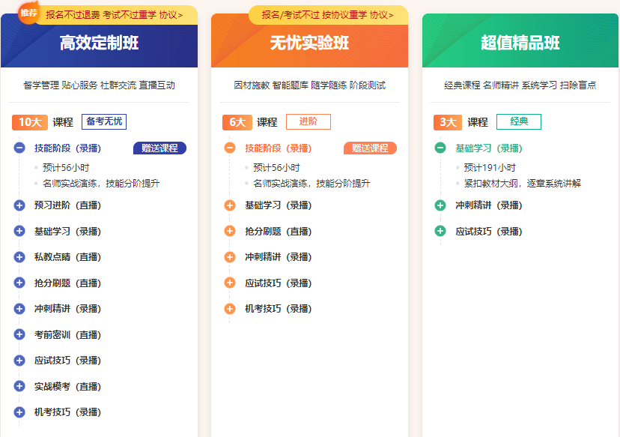Click the orange 进阶 tag
The image size is (620, 437).
tap(308, 121)
